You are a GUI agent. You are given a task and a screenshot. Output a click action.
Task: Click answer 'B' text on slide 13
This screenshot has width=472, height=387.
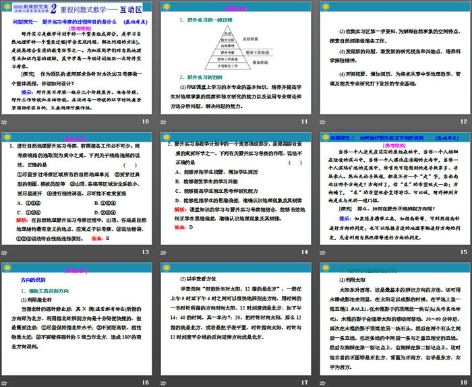pos(107,239)
